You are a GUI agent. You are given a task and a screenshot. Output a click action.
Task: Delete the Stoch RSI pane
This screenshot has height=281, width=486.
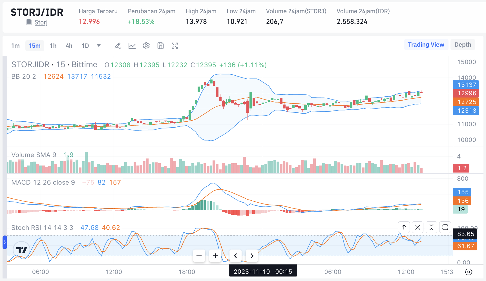point(417,227)
